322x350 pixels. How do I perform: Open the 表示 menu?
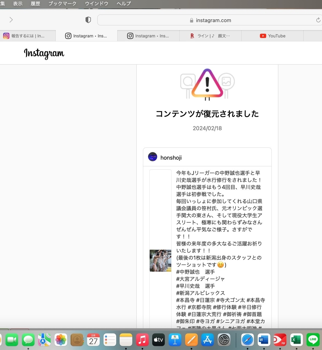click(18, 4)
